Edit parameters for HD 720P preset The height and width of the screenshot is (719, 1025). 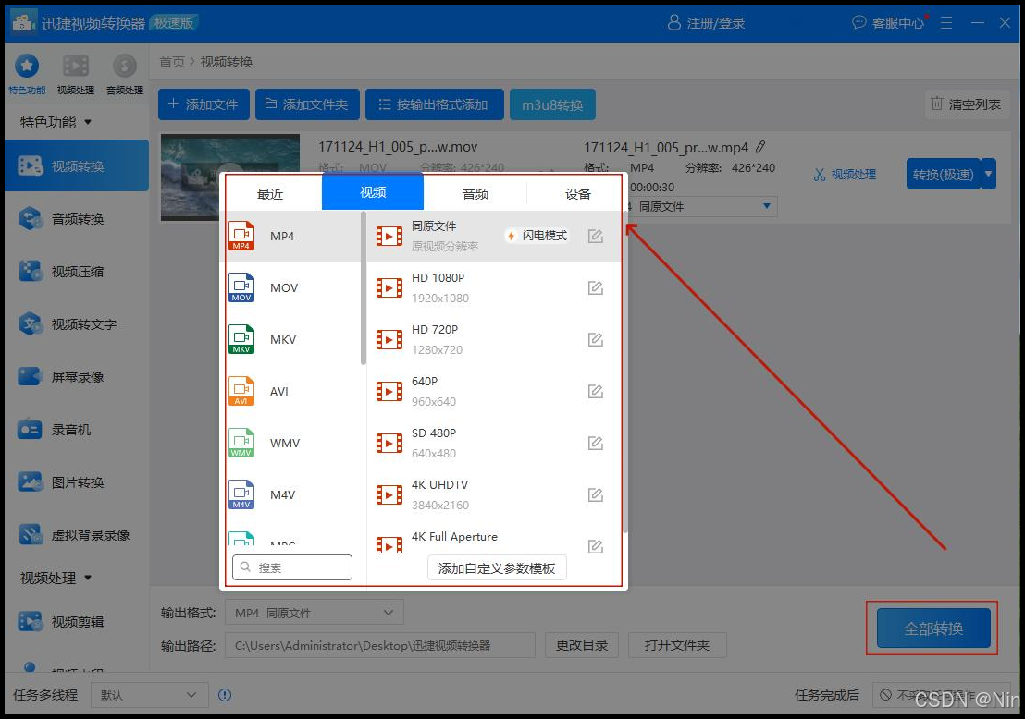coord(595,339)
